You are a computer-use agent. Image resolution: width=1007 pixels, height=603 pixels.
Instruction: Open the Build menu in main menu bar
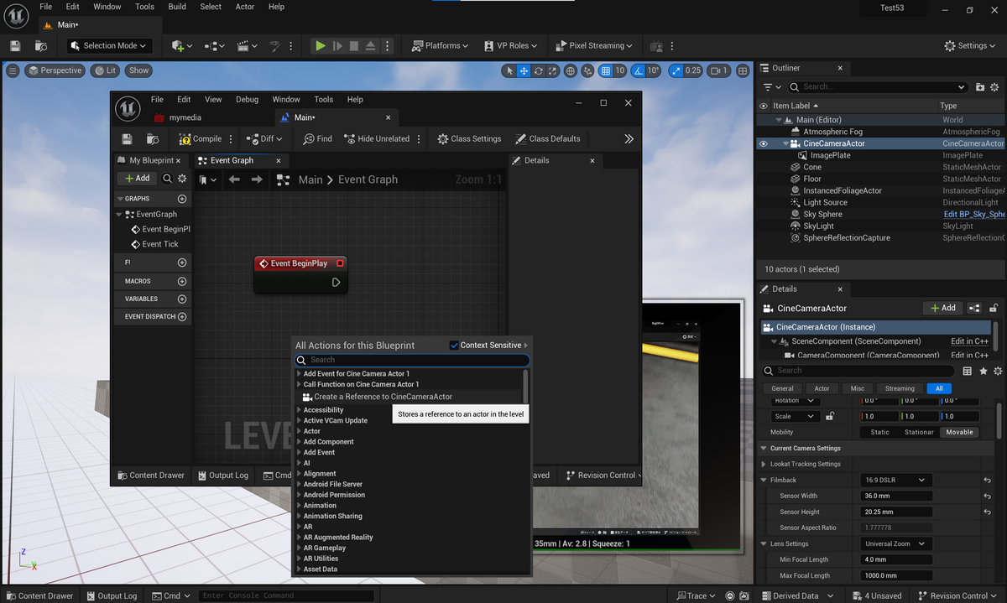coord(177,7)
